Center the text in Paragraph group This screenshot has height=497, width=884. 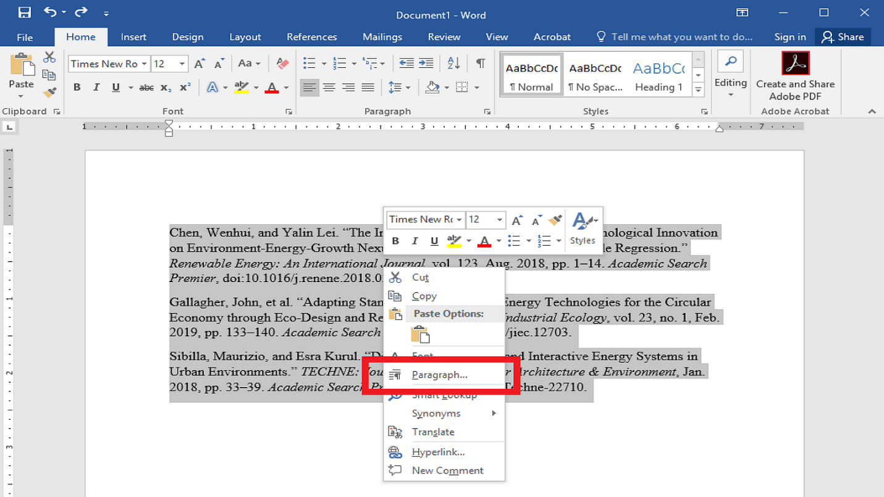(329, 88)
